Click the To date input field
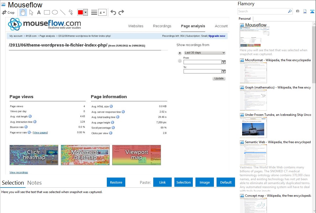 tap(203, 71)
